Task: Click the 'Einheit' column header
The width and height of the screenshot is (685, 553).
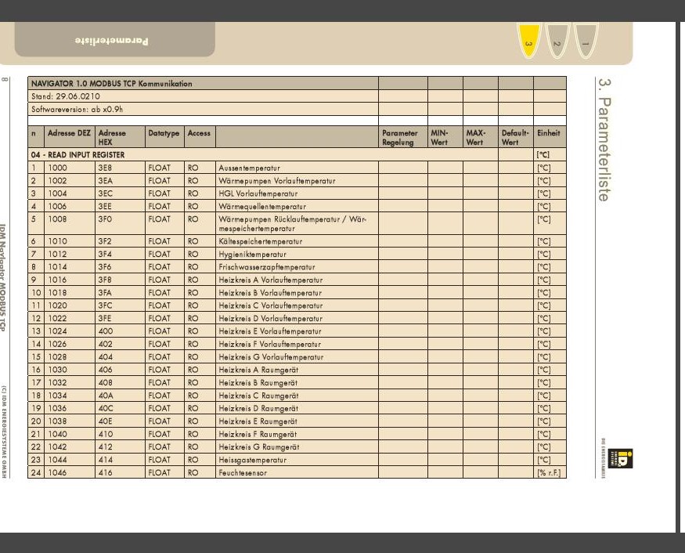Action: point(550,137)
